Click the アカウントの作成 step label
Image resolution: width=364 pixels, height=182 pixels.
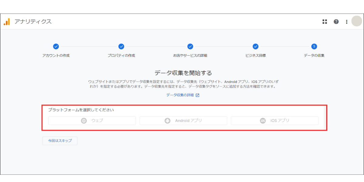[x=56, y=56]
